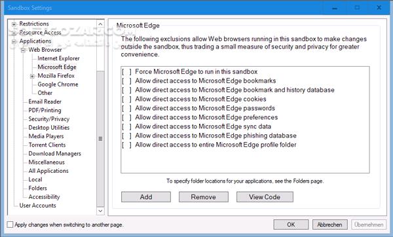Select the Accessibility tree item

44,197
